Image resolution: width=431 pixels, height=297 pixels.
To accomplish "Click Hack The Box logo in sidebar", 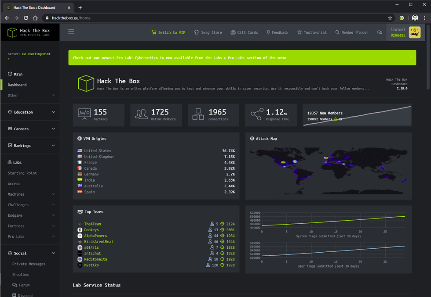I will [x=29, y=32].
